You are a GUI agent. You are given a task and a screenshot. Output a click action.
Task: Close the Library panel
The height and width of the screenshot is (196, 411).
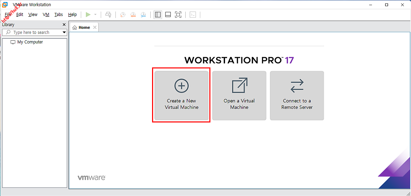point(64,25)
